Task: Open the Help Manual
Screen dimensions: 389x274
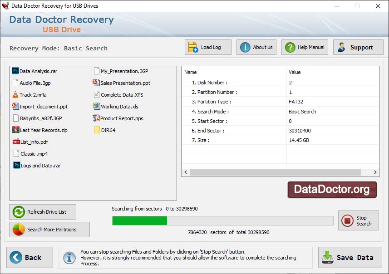Action: click(x=304, y=47)
